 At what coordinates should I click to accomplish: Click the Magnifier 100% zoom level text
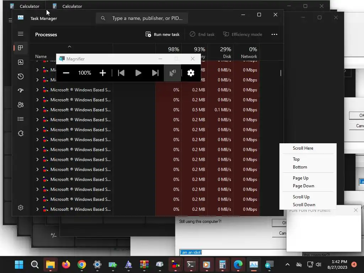[x=85, y=73]
